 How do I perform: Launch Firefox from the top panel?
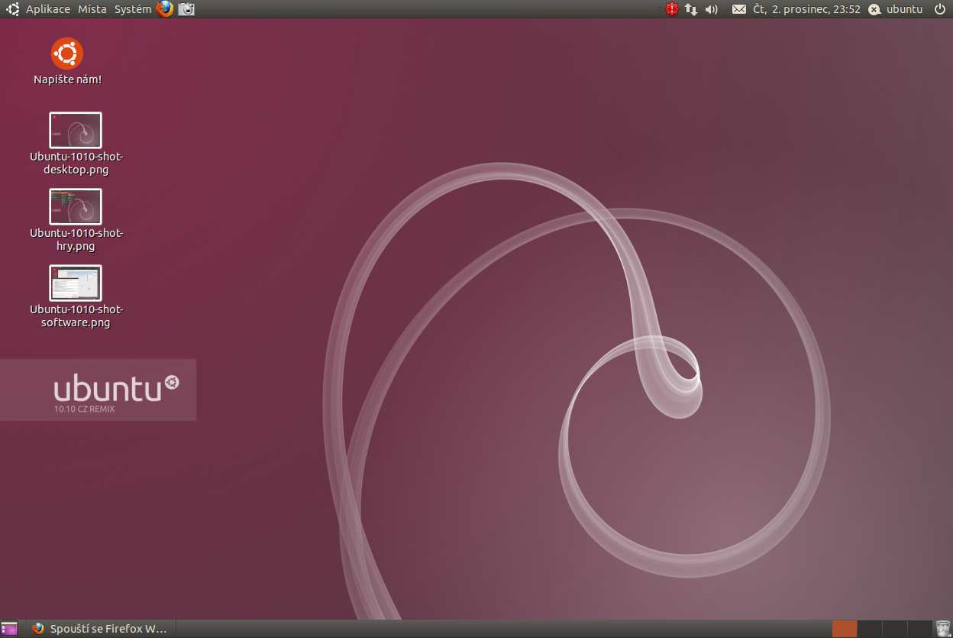click(x=165, y=9)
